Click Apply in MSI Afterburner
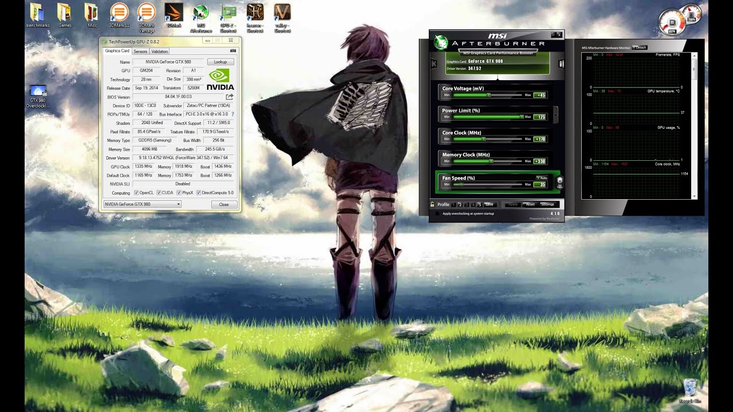The height and width of the screenshot is (412, 733). [513, 204]
